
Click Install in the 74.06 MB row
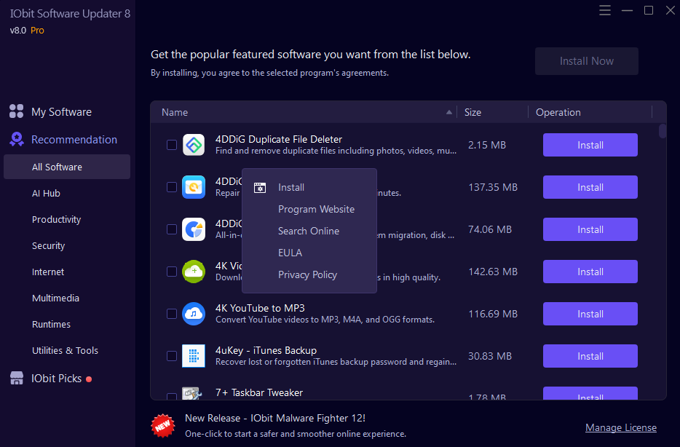point(590,229)
